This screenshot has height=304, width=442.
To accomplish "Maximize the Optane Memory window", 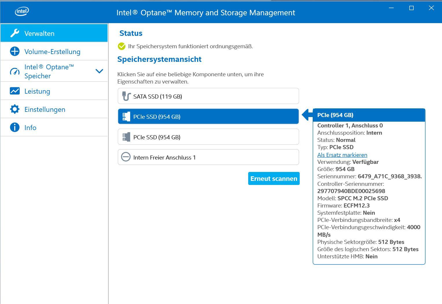I will pos(411,8).
